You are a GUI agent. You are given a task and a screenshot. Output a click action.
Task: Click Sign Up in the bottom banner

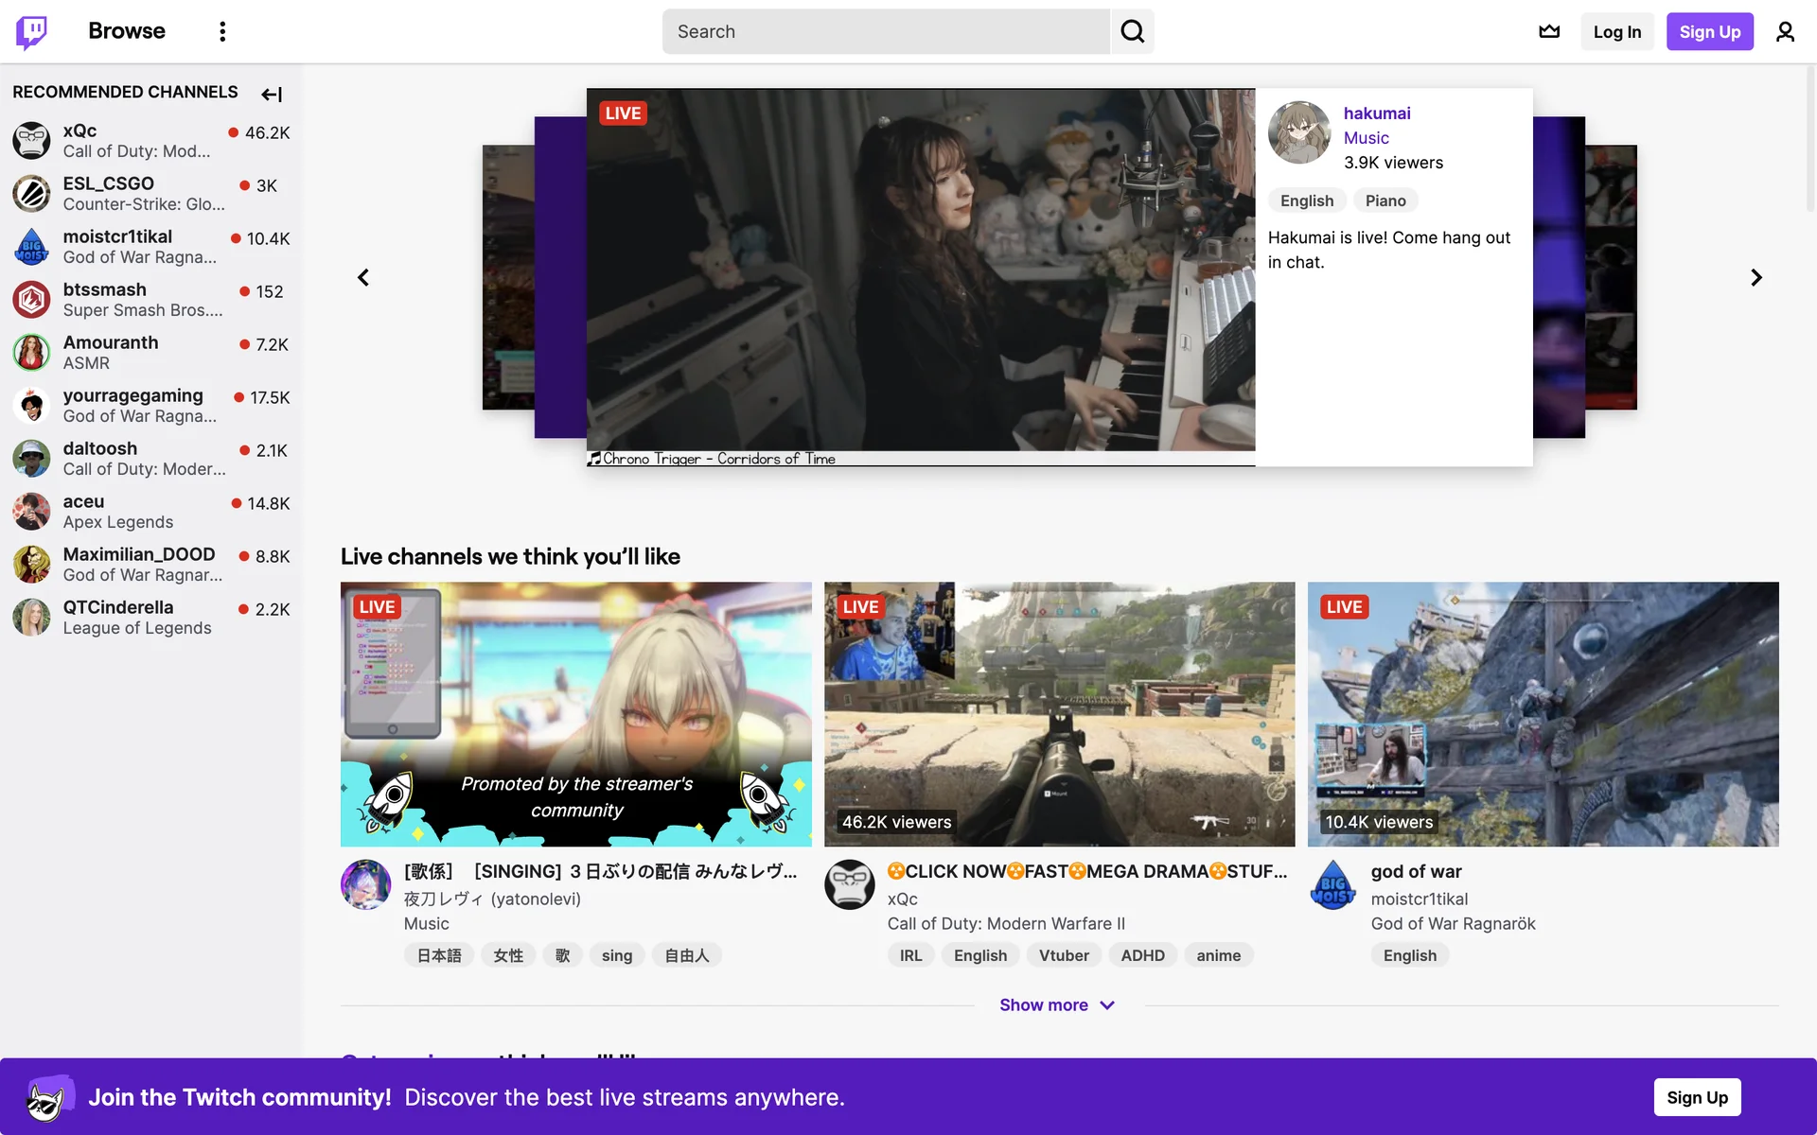click(1696, 1097)
